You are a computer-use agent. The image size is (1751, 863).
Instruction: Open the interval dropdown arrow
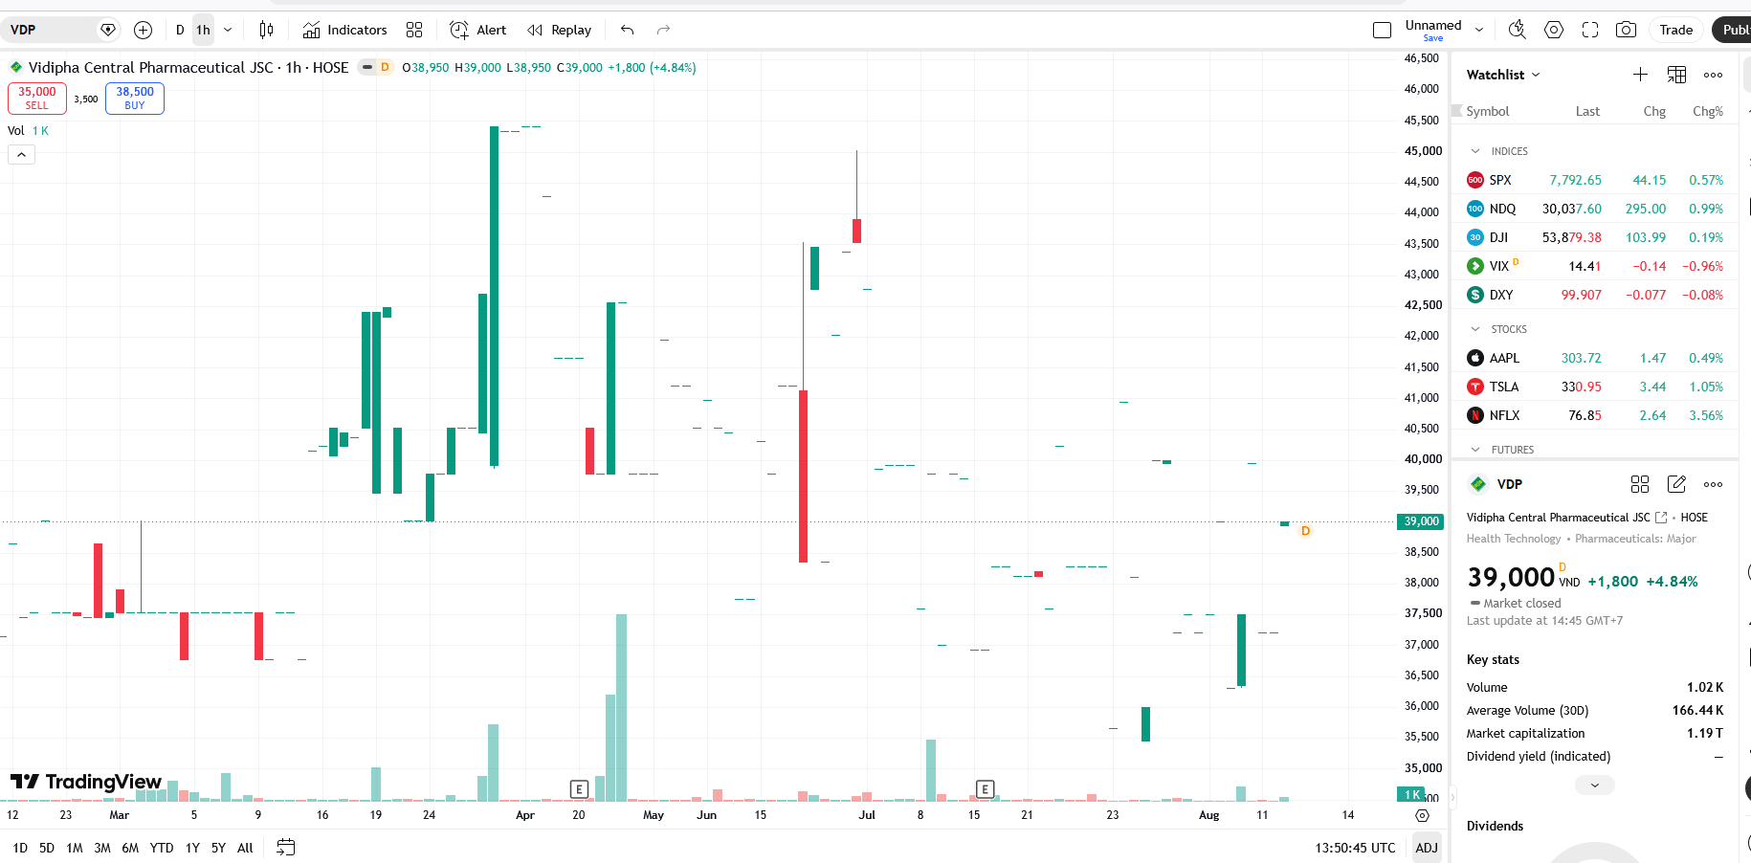point(228,30)
